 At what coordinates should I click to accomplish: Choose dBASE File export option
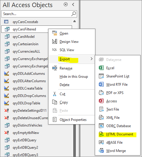point(117,143)
